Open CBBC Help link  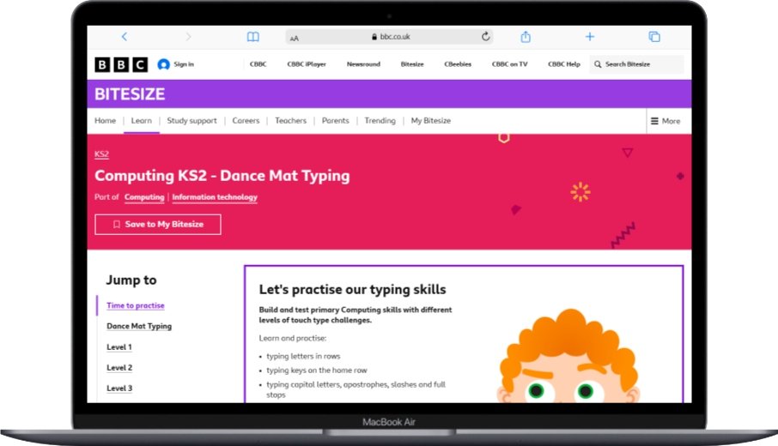coord(563,64)
